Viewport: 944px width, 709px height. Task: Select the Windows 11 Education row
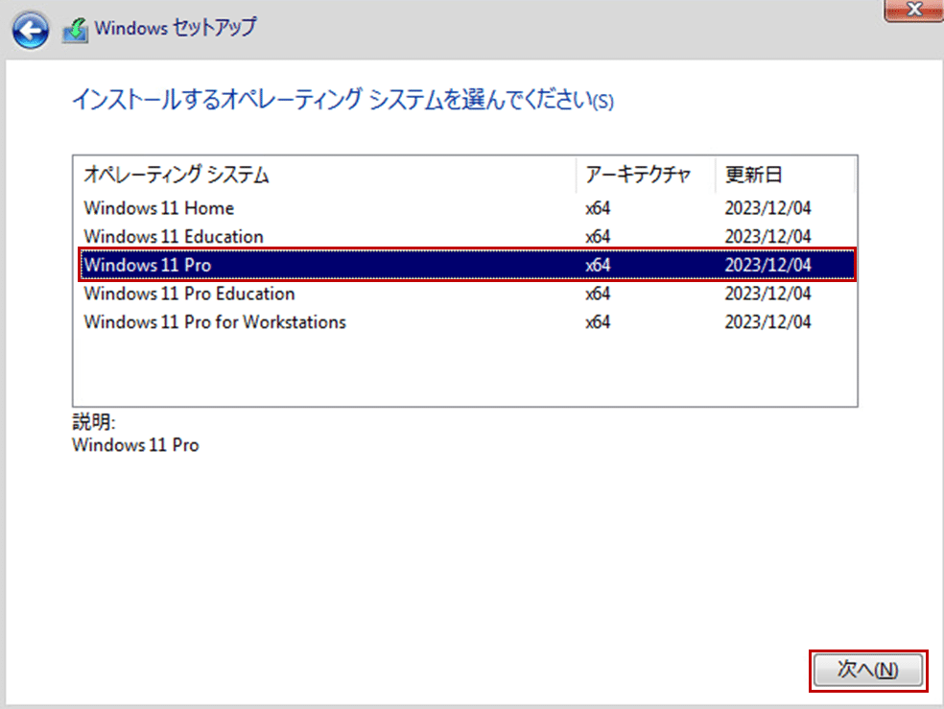pyautogui.click(x=466, y=237)
